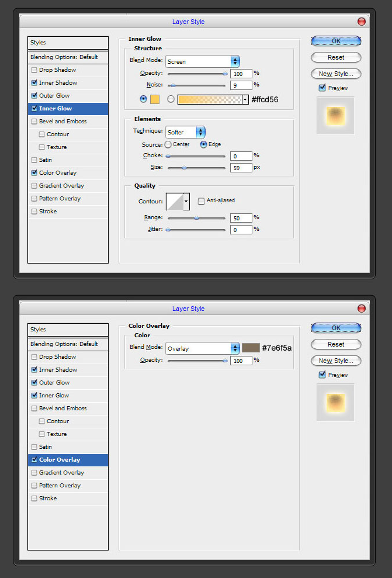This screenshot has height=578, width=392.
Task: Close the bottom Layer Style dialog red button
Action: click(362, 309)
